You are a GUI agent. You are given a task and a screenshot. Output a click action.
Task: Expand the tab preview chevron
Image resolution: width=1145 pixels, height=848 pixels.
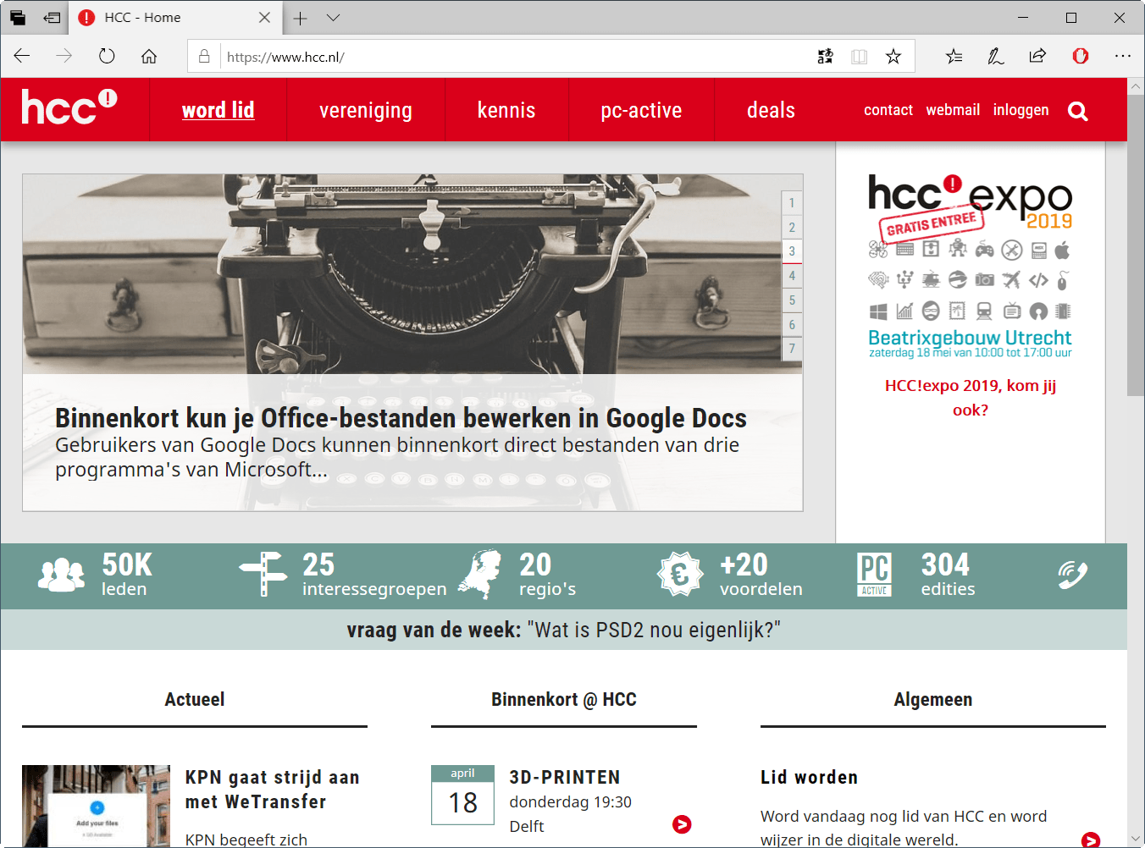coord(334,18)
